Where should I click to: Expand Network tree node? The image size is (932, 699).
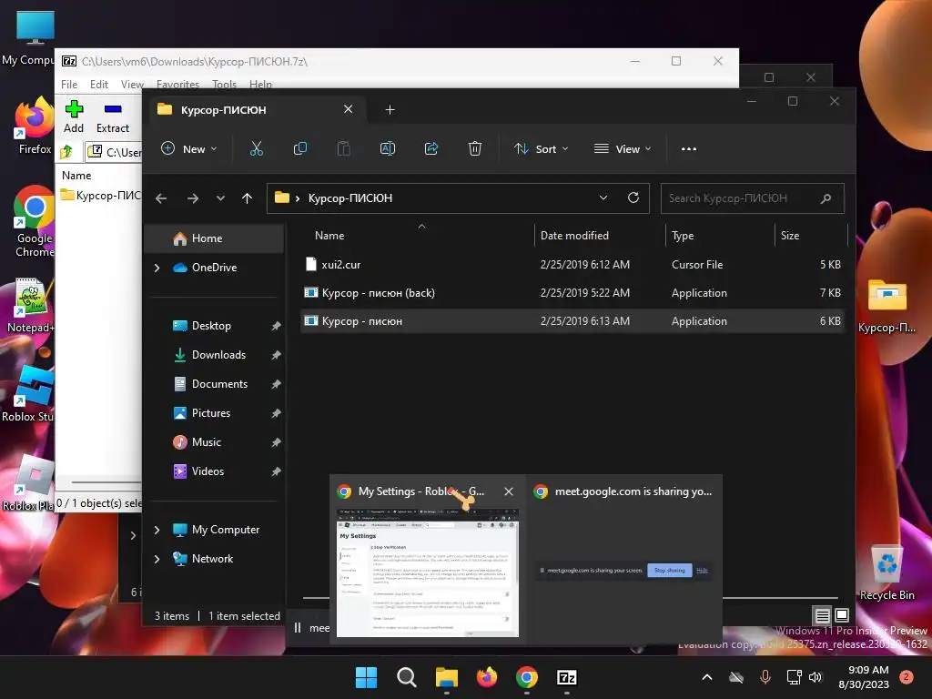[157, 559]
